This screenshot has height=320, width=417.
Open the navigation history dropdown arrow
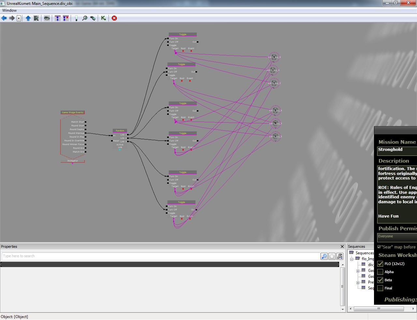pos(19,18)
